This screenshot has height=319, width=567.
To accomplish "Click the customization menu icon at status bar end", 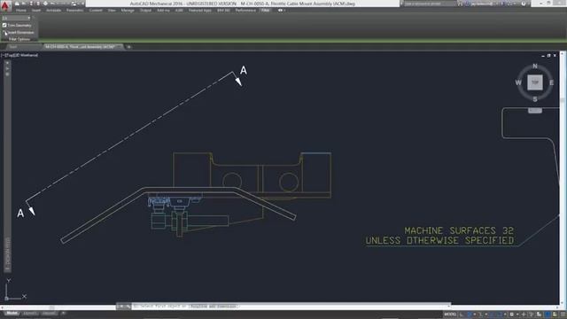I will click(563, 315).
